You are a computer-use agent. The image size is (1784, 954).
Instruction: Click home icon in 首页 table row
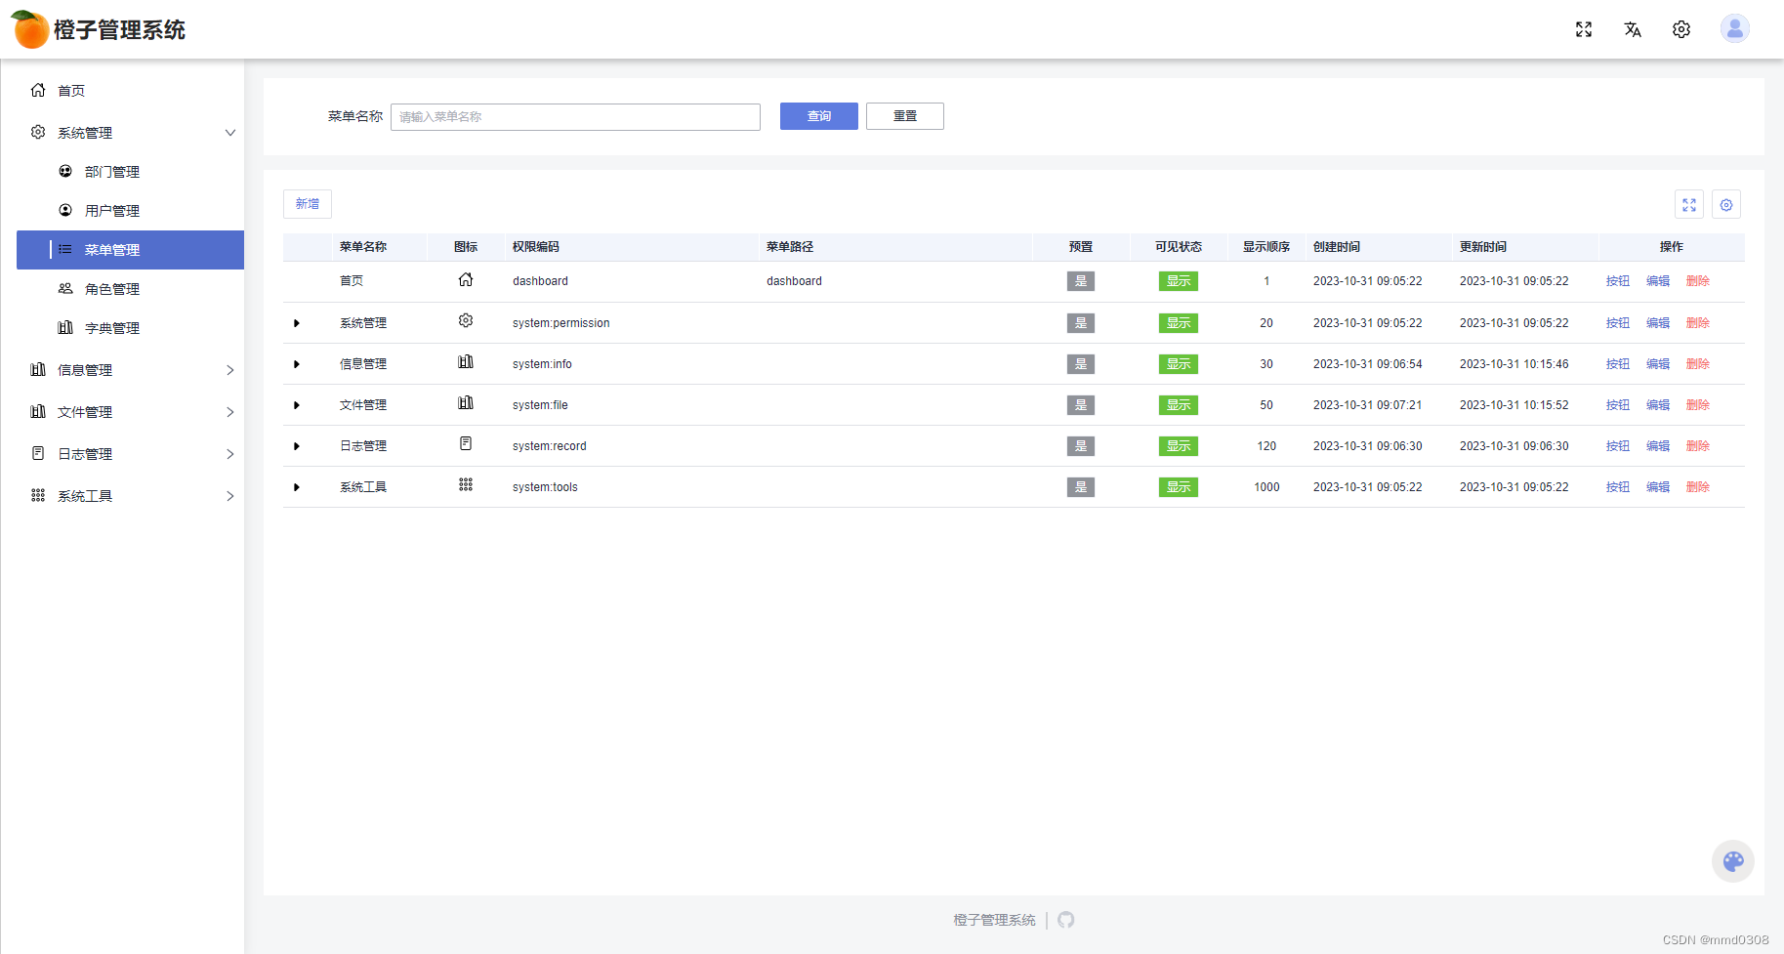[466, 279]
